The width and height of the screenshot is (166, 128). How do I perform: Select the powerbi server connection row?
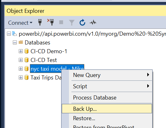click(92, 34)
